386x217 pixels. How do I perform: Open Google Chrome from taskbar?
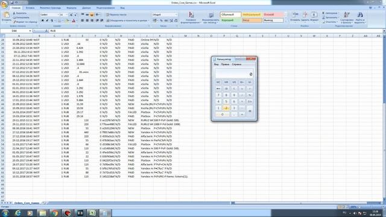(x=55, y=213)
